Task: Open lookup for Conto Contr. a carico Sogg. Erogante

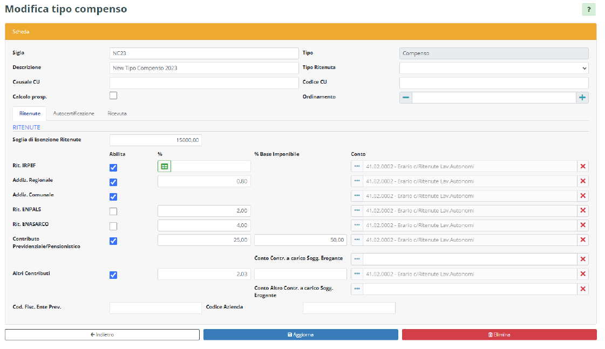Action: [x=357, y=259]
